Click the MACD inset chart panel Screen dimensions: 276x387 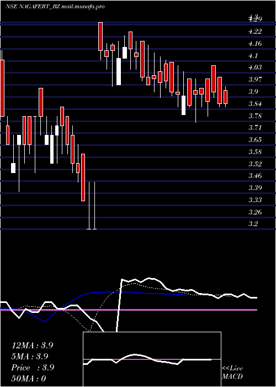coord(152,359)
